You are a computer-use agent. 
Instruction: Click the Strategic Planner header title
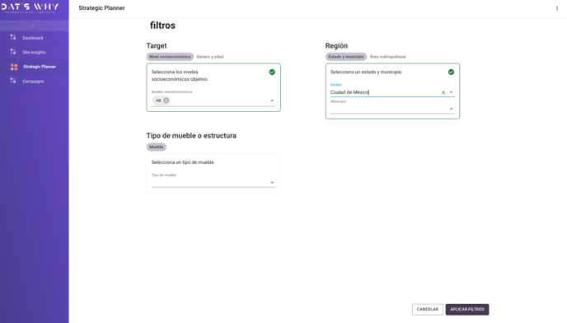[x=101, y=8]
